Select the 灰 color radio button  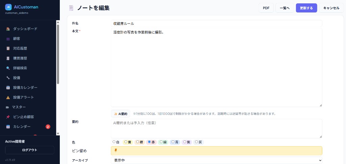pos(196,142)
